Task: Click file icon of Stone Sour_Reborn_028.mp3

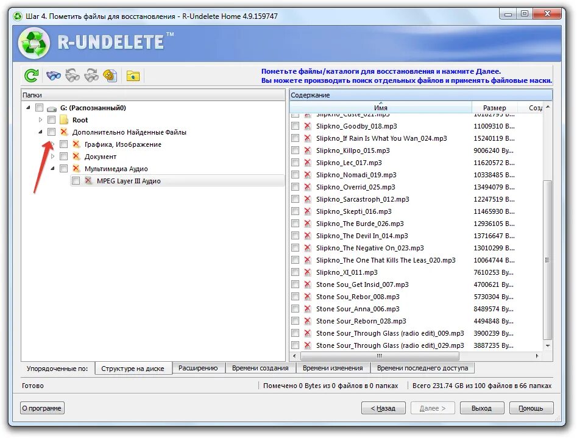Action: pos(307,321)
